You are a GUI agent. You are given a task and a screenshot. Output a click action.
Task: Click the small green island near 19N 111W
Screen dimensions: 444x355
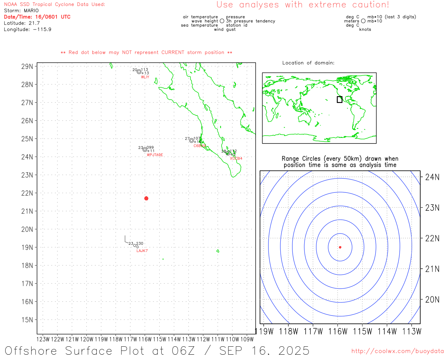(218, 251)
